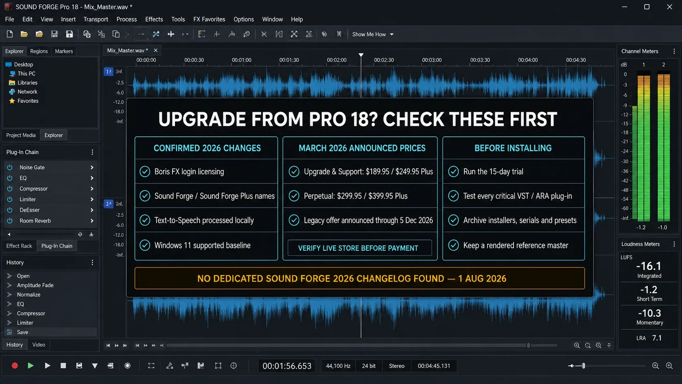Switch to the Project Media tab
The width and height of the screenshot is (682, 384).
pos(21,135)
